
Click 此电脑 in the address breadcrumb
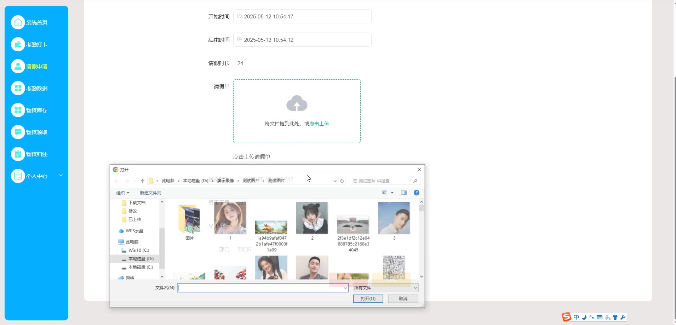point(168,181)
